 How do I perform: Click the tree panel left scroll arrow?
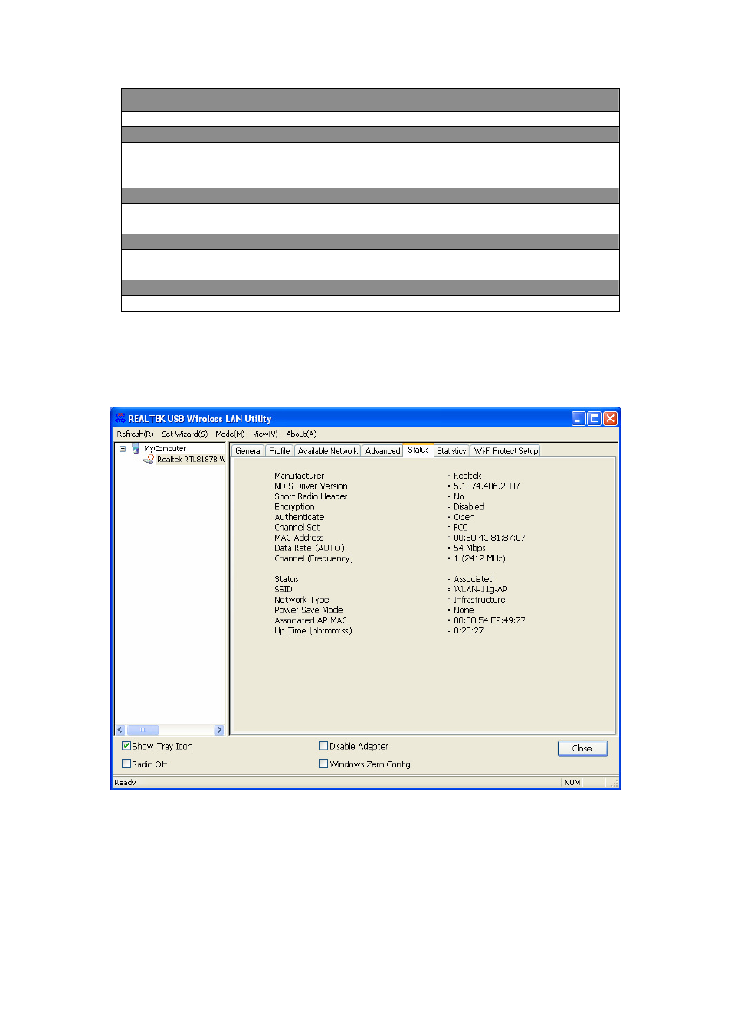pos(120,730)
